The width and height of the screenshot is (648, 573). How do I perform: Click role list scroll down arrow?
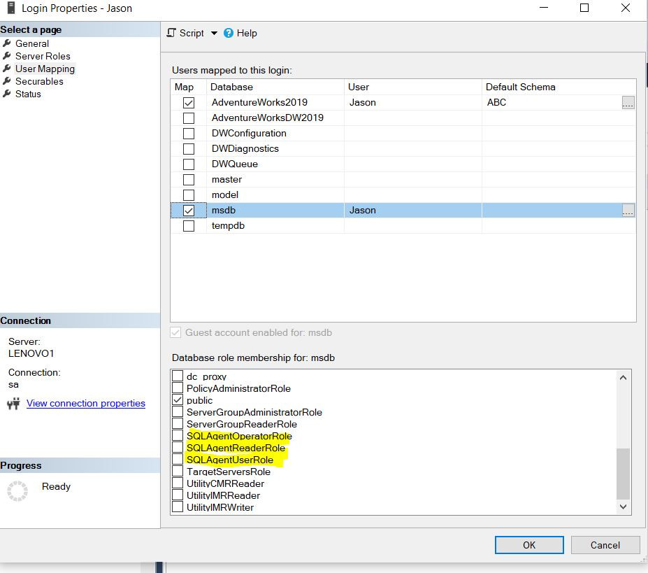pos(624,507)
